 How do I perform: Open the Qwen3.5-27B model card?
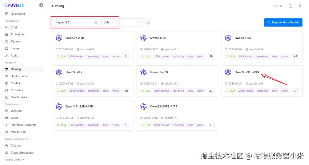tap(177, 81)
